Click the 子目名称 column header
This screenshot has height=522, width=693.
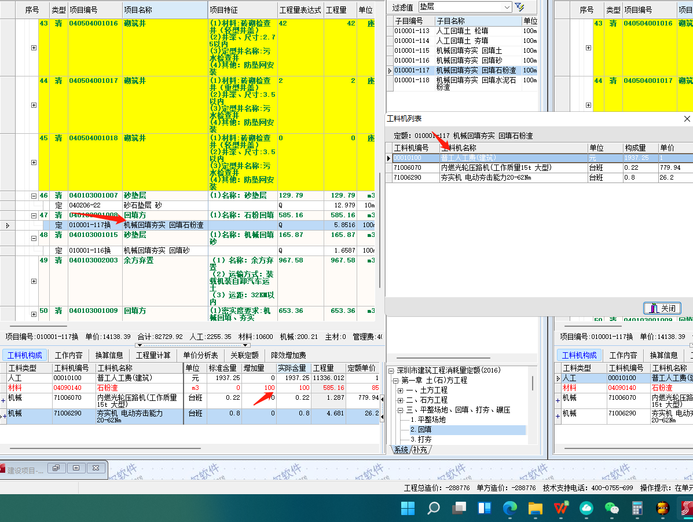(x=478, y=21)
